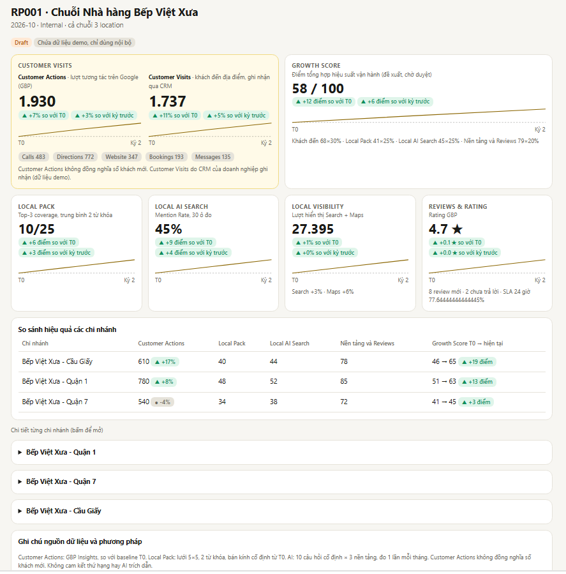Click the '41 → 45' growth score cell
Image resolution: width=566 pixels, height=574 pixels.
tap(443, 402)
